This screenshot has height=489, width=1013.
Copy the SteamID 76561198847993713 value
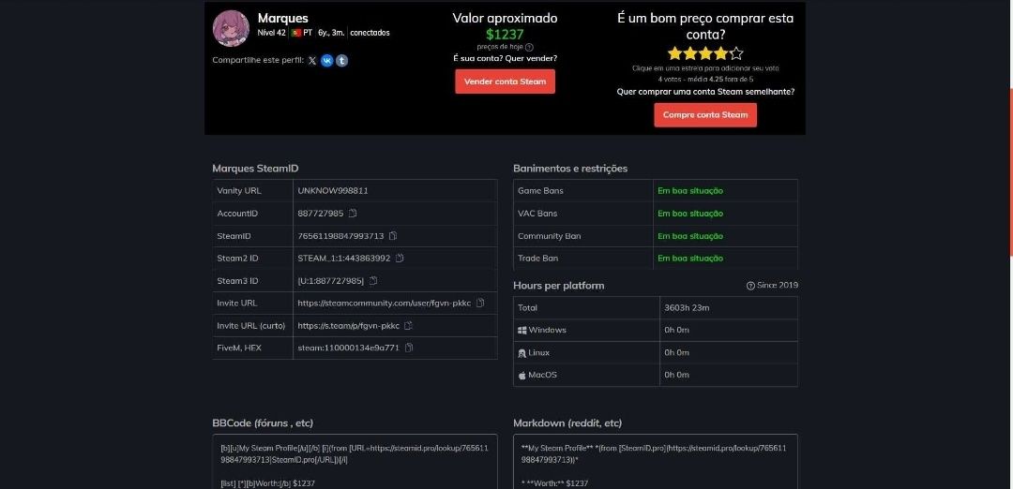(x=393, y=236)
